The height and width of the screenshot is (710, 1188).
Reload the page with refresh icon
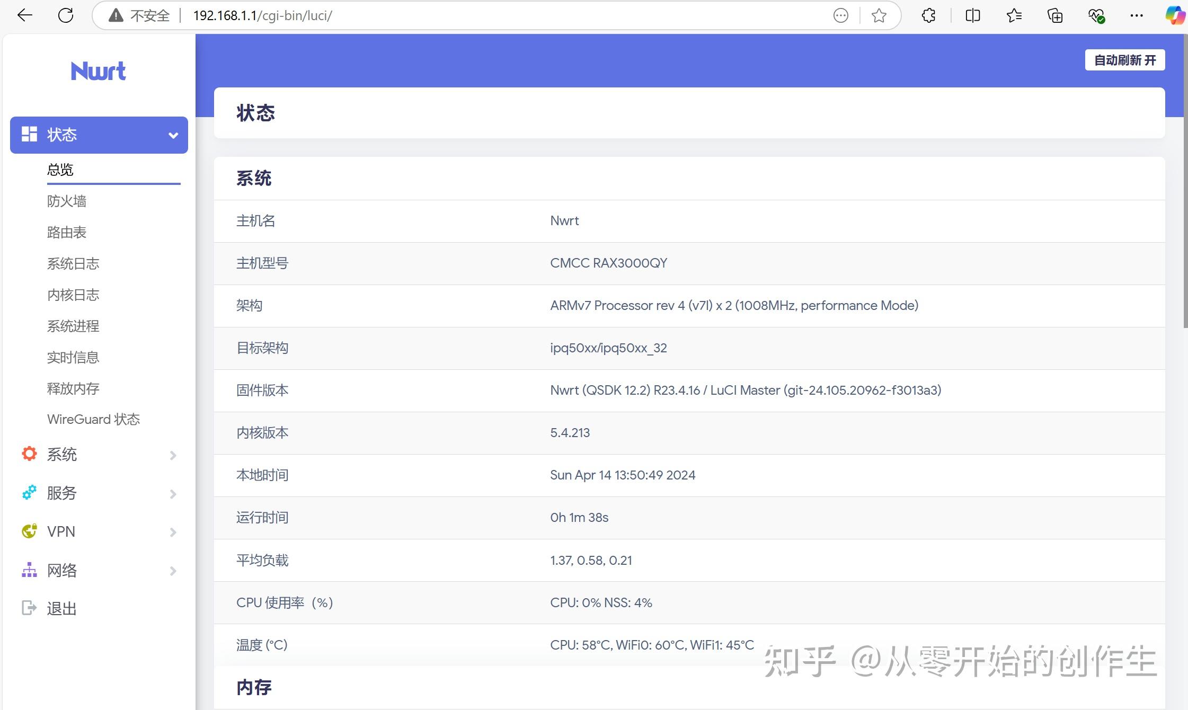click(x=66, y=15)
